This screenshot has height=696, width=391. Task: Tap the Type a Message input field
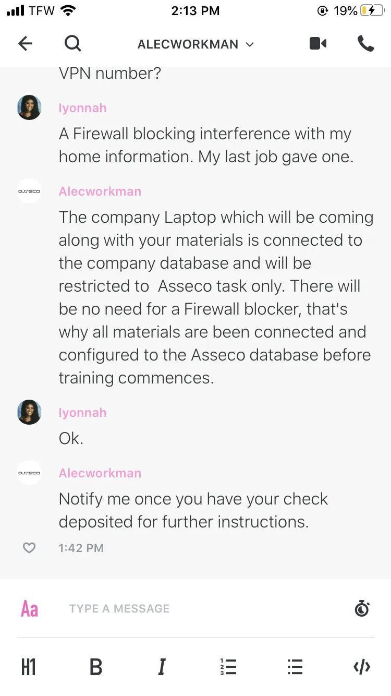tap(206, 608)
